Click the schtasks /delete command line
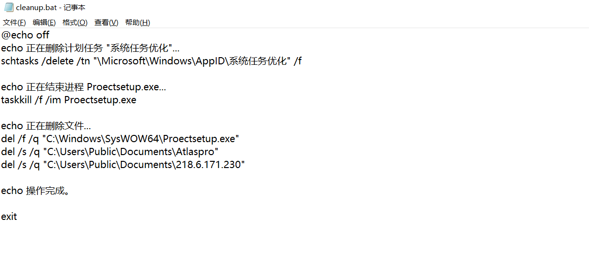This screenshot has height=254, width=589. (x=151, y=61)
